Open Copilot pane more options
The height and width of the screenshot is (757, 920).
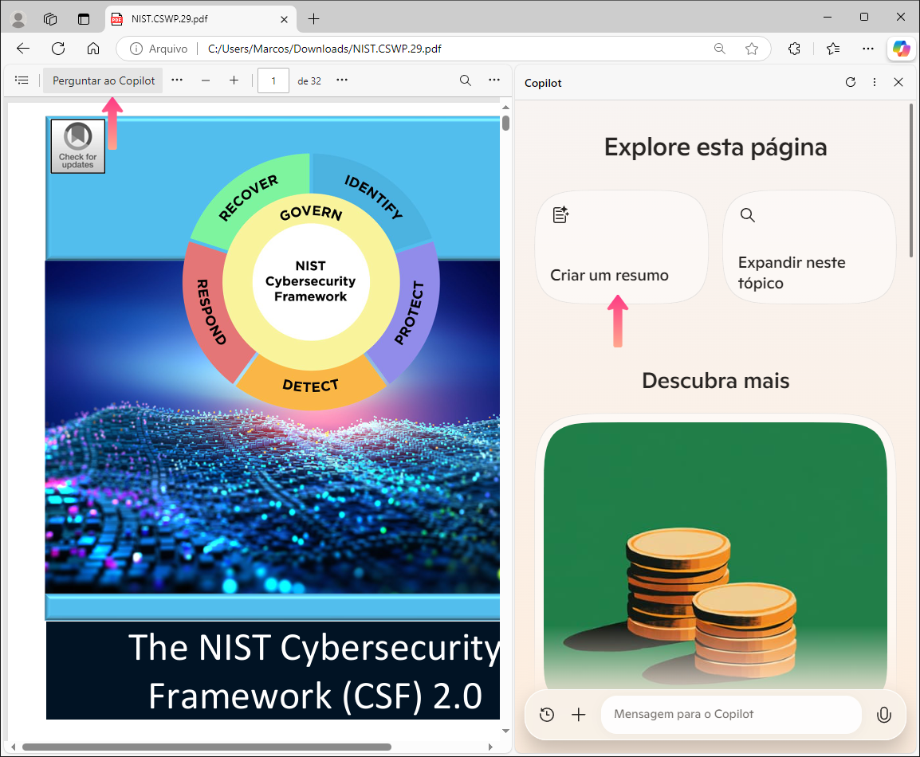tap(875, 83)
